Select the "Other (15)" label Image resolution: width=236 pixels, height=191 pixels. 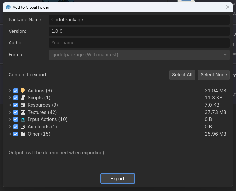(39, 134)
